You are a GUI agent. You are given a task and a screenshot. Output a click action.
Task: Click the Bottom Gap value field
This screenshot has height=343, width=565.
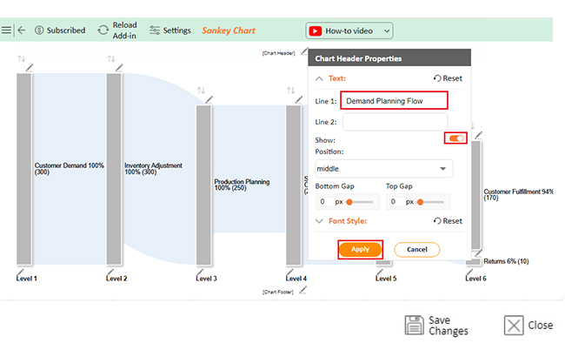[x=325, y=201]
